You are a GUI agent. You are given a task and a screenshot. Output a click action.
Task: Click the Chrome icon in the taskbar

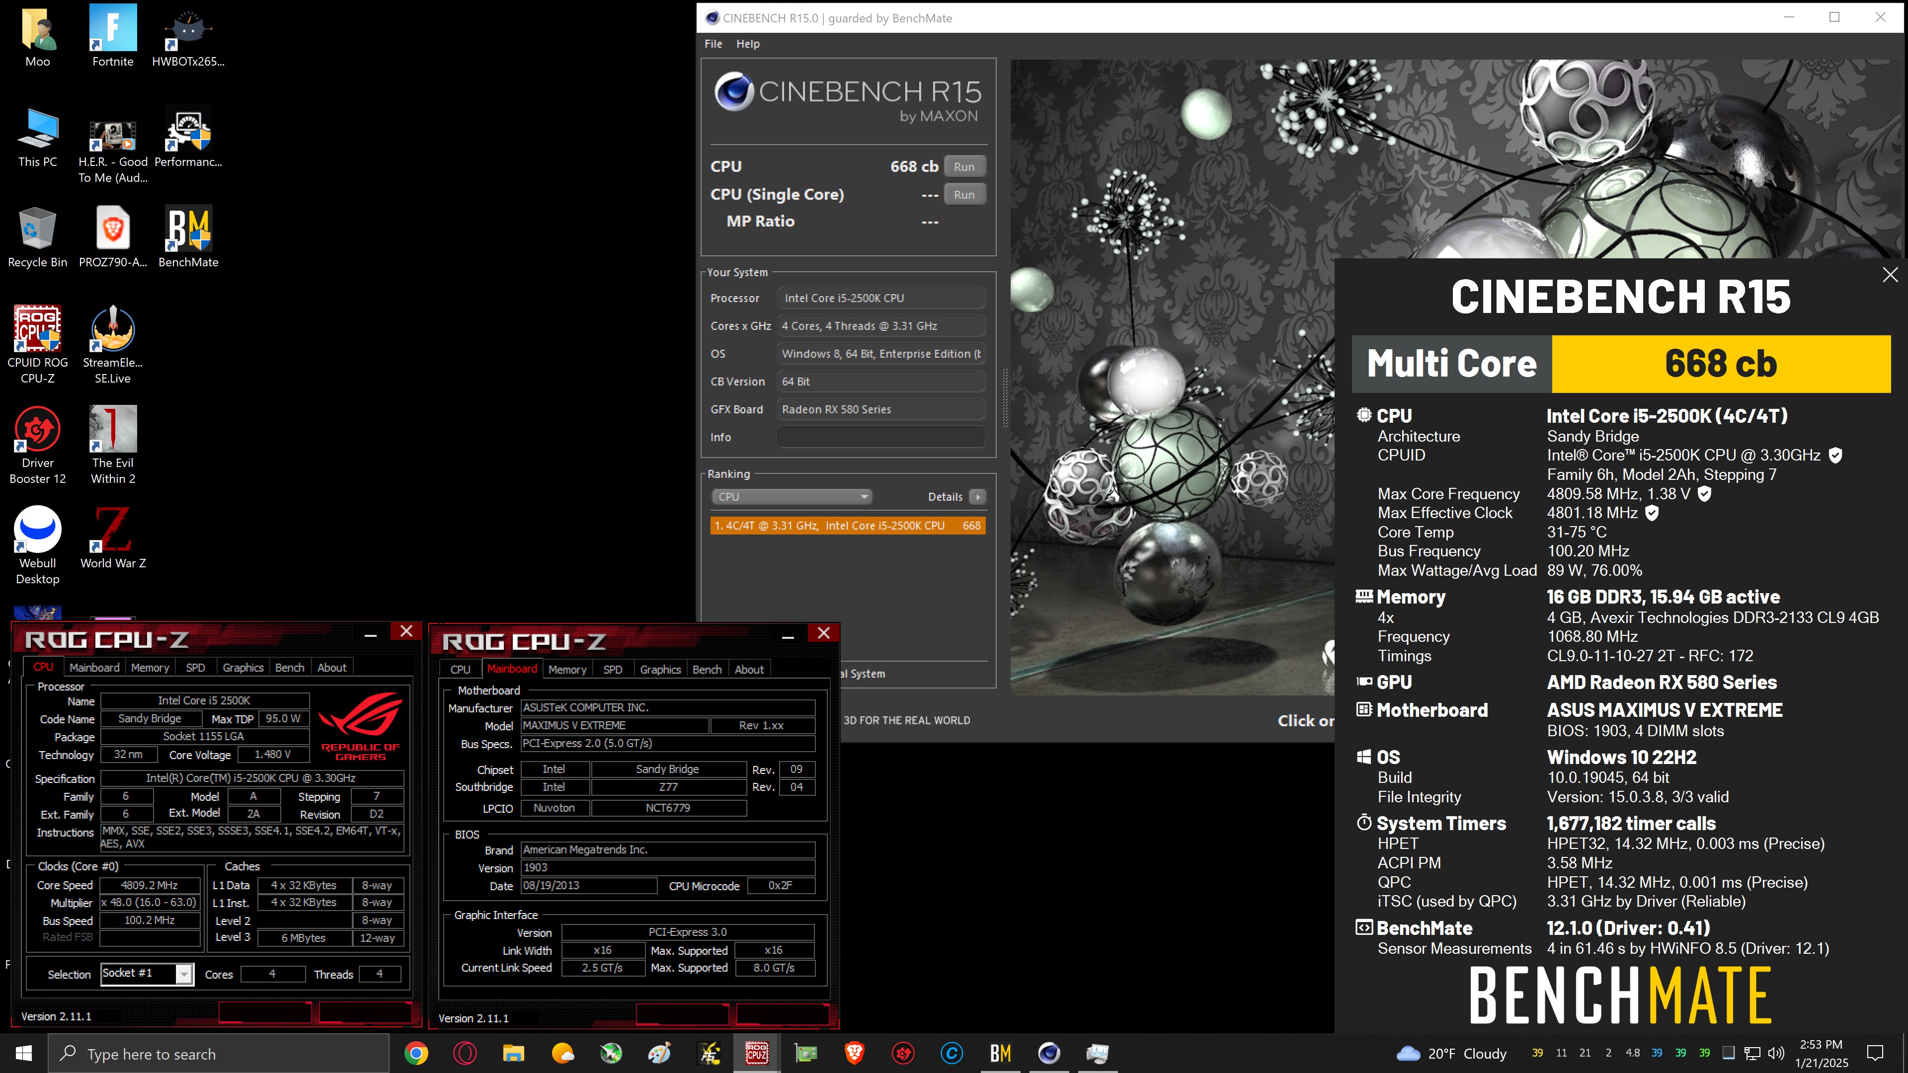[x=416, y=1053]
